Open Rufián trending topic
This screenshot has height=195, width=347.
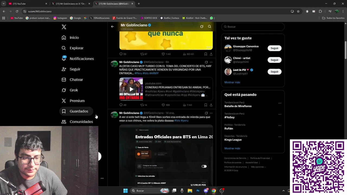click(x=229, y=129)
